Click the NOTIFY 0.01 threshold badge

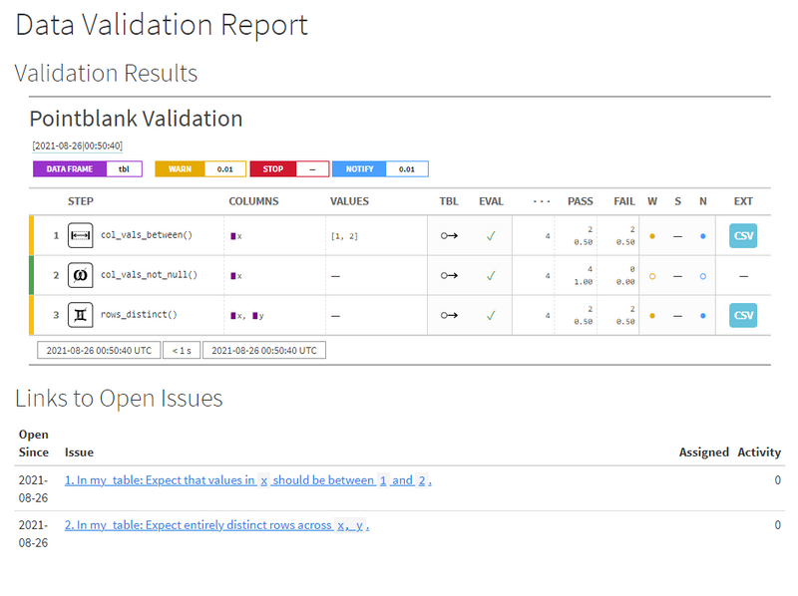pyautogui.click(x=380, y=168)
